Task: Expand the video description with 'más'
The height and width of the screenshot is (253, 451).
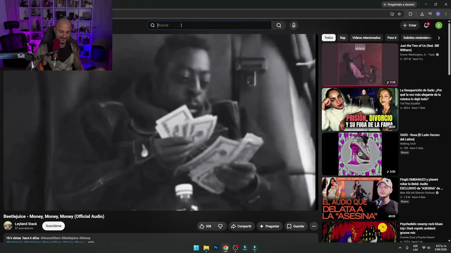Action: (91, 242)
